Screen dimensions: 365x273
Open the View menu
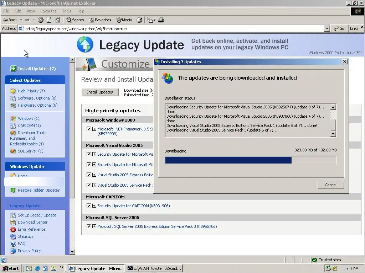pos(31,11)
